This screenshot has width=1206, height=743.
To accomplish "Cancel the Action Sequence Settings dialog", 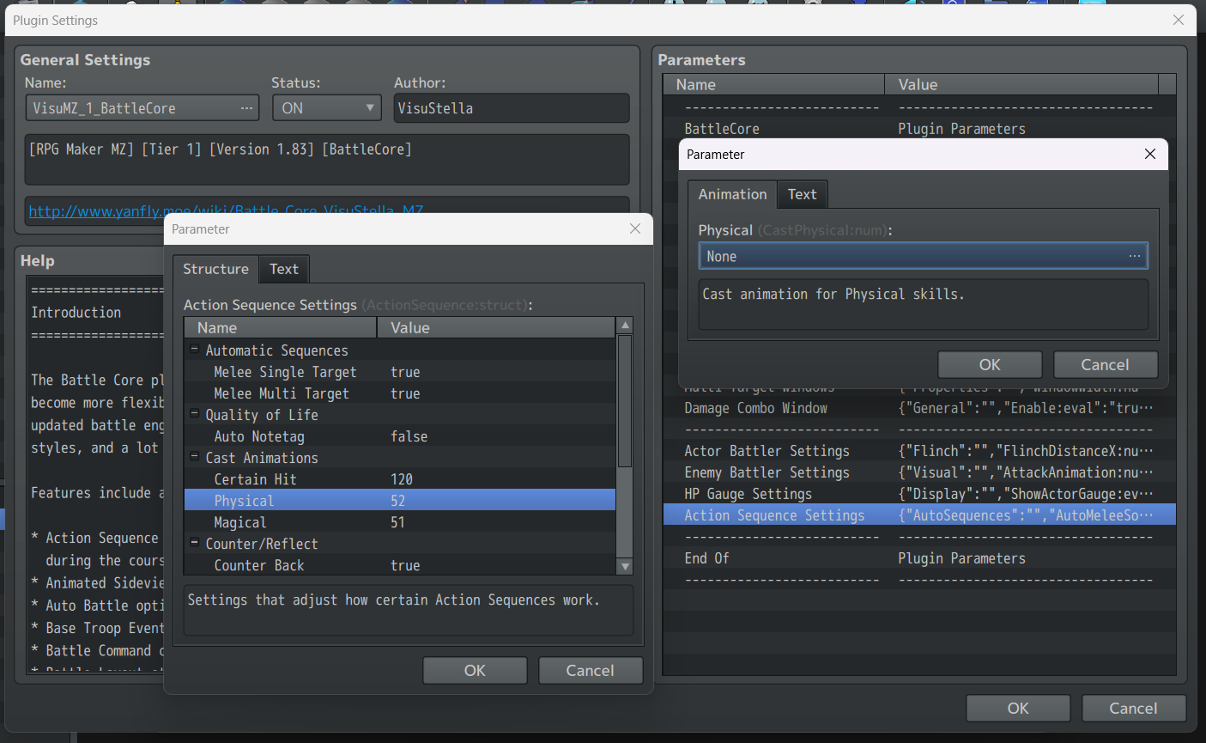I will coord(591,670).
